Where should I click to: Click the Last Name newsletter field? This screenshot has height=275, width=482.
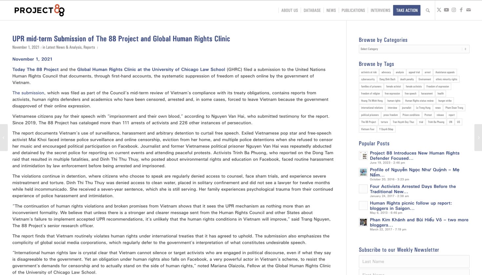(x=414, y=262)
